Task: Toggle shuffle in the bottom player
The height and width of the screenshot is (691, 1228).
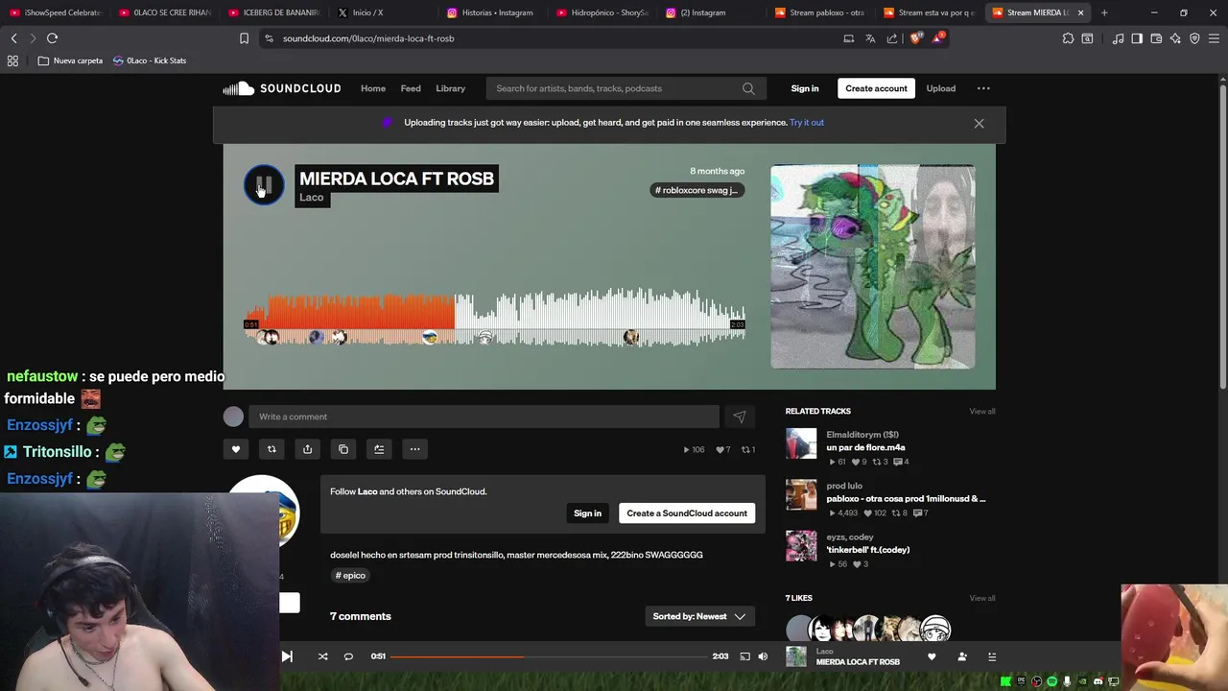Action: 322,656
